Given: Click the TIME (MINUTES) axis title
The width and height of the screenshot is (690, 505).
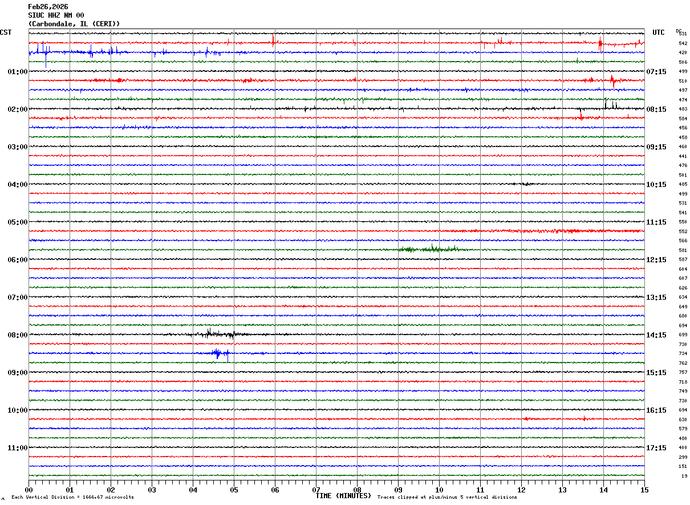Looking at the screenshot, I should click(x=343, y=496).
